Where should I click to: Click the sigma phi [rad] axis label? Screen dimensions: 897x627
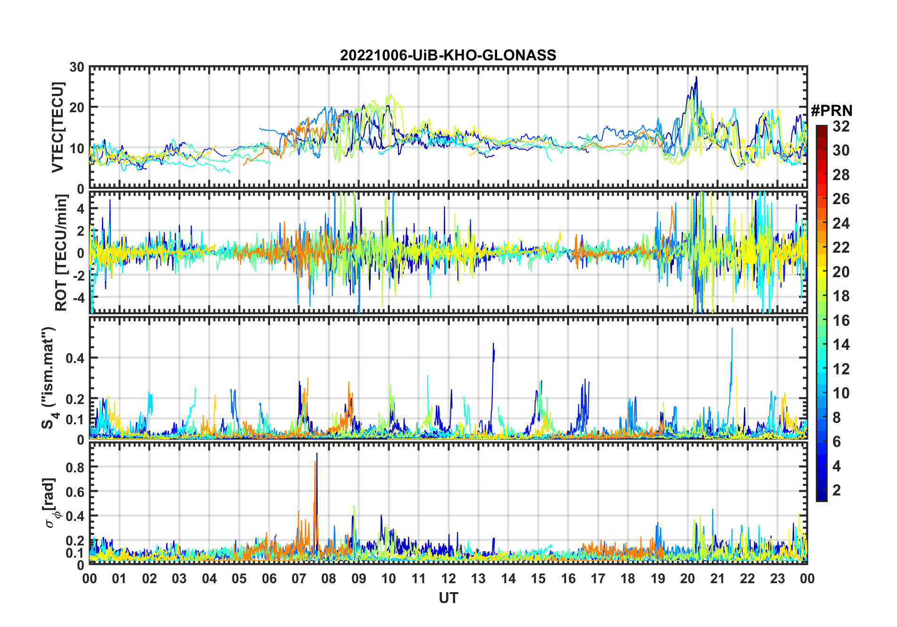click(51, 503)
